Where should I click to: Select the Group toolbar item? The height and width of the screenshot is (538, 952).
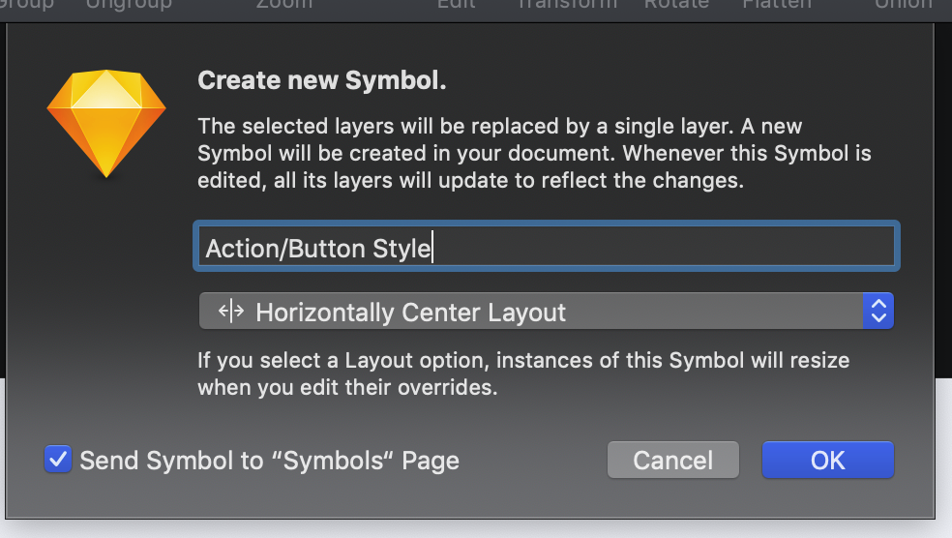click(27, 4)
